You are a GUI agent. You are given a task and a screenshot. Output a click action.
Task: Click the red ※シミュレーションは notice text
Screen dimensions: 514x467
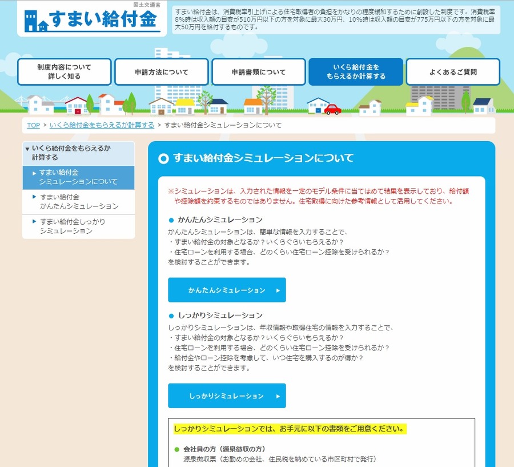(x=318, y=196)
